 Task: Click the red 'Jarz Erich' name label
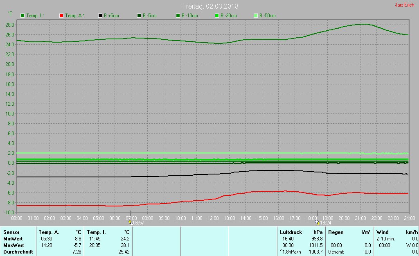click(x=405, y=5)
